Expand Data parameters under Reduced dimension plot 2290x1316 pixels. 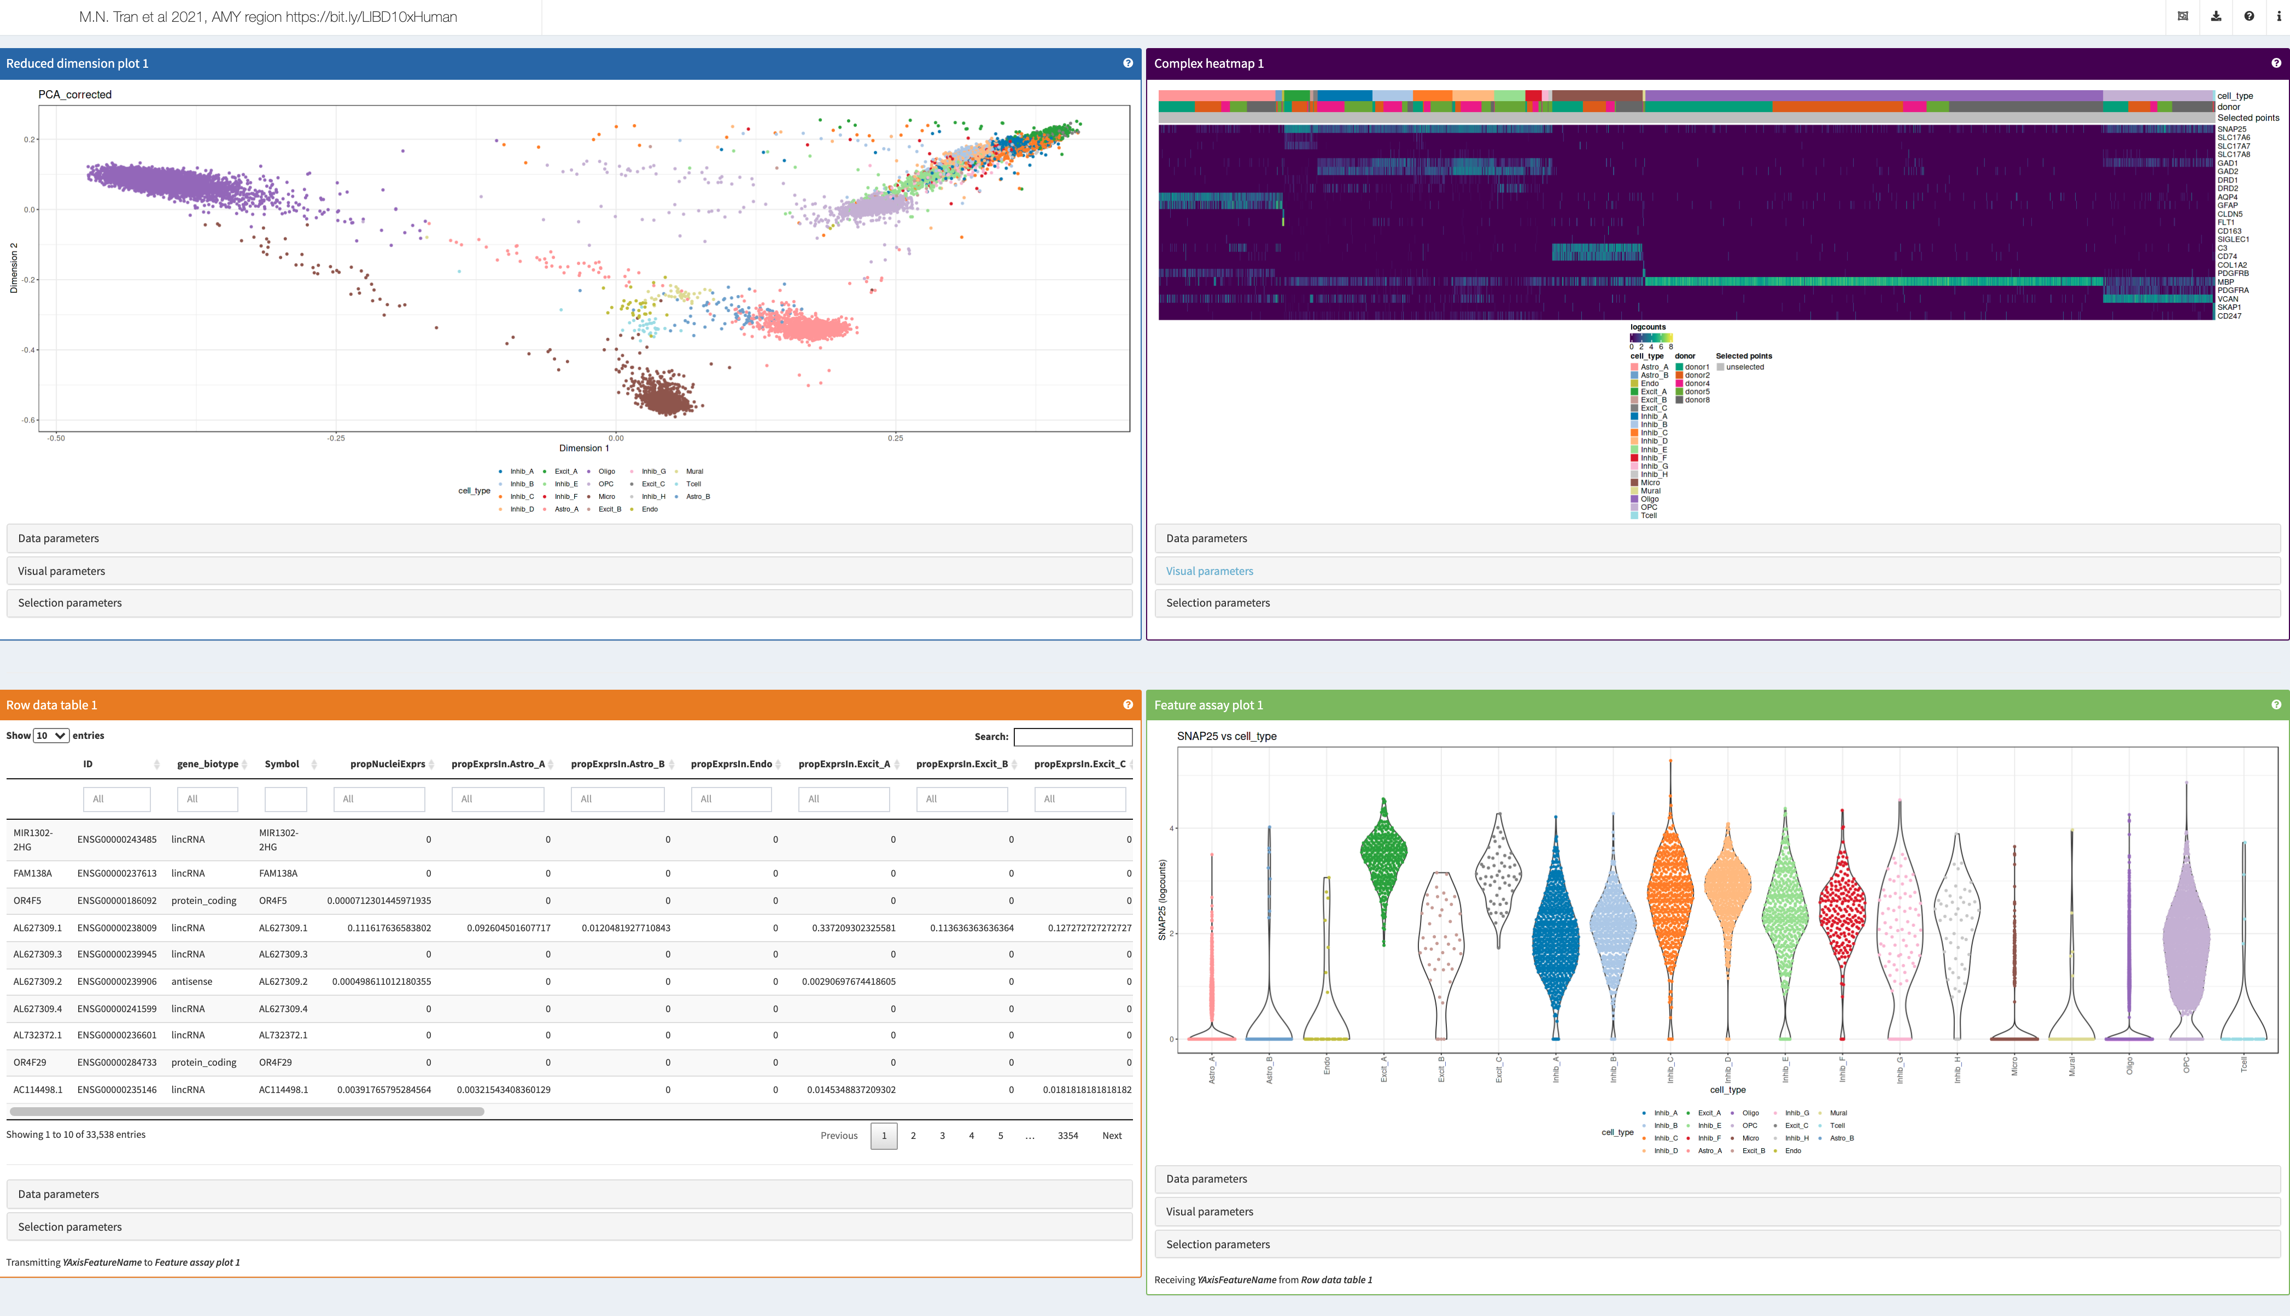click(x=59, y=539)
